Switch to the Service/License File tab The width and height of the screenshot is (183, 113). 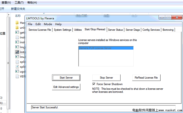[40, 30]
